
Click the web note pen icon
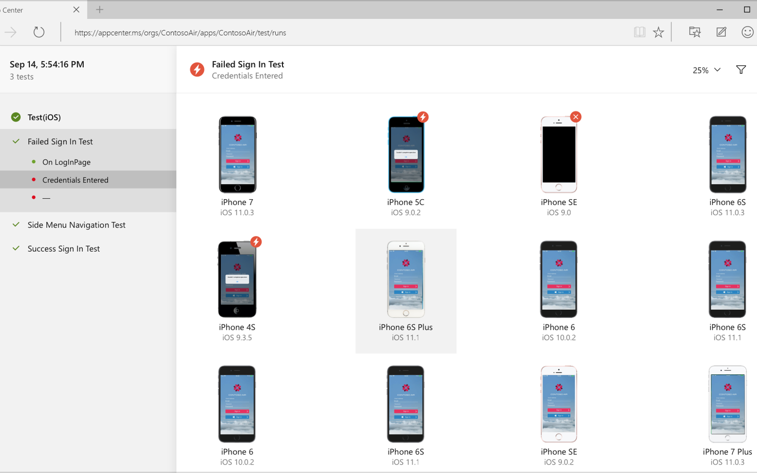coord(721,32)
